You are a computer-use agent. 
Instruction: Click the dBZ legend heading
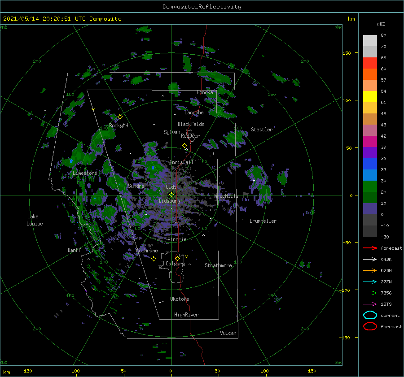click(x=381, y=24)
